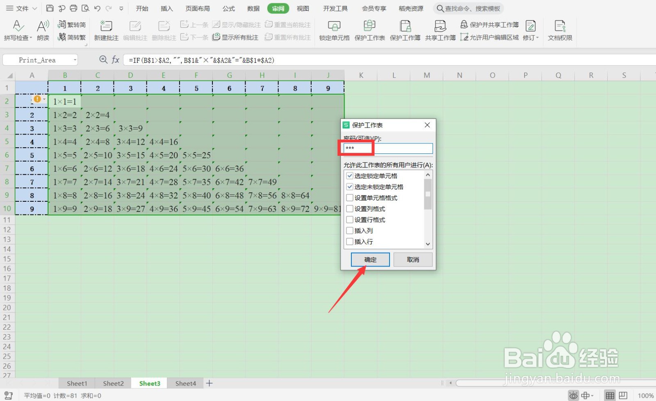
Task: Convert Traditional to Simplified (繁转简)
Action: click(x=72, y=25)
